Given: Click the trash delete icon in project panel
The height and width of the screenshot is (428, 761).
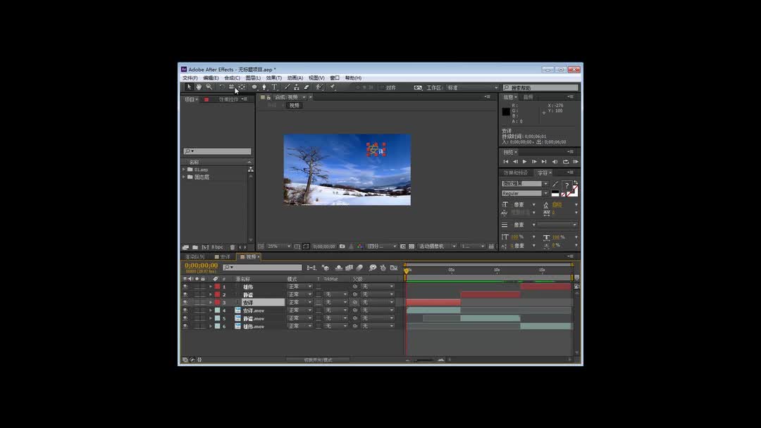Looking at the screenshot, I should tap(233, 247).
